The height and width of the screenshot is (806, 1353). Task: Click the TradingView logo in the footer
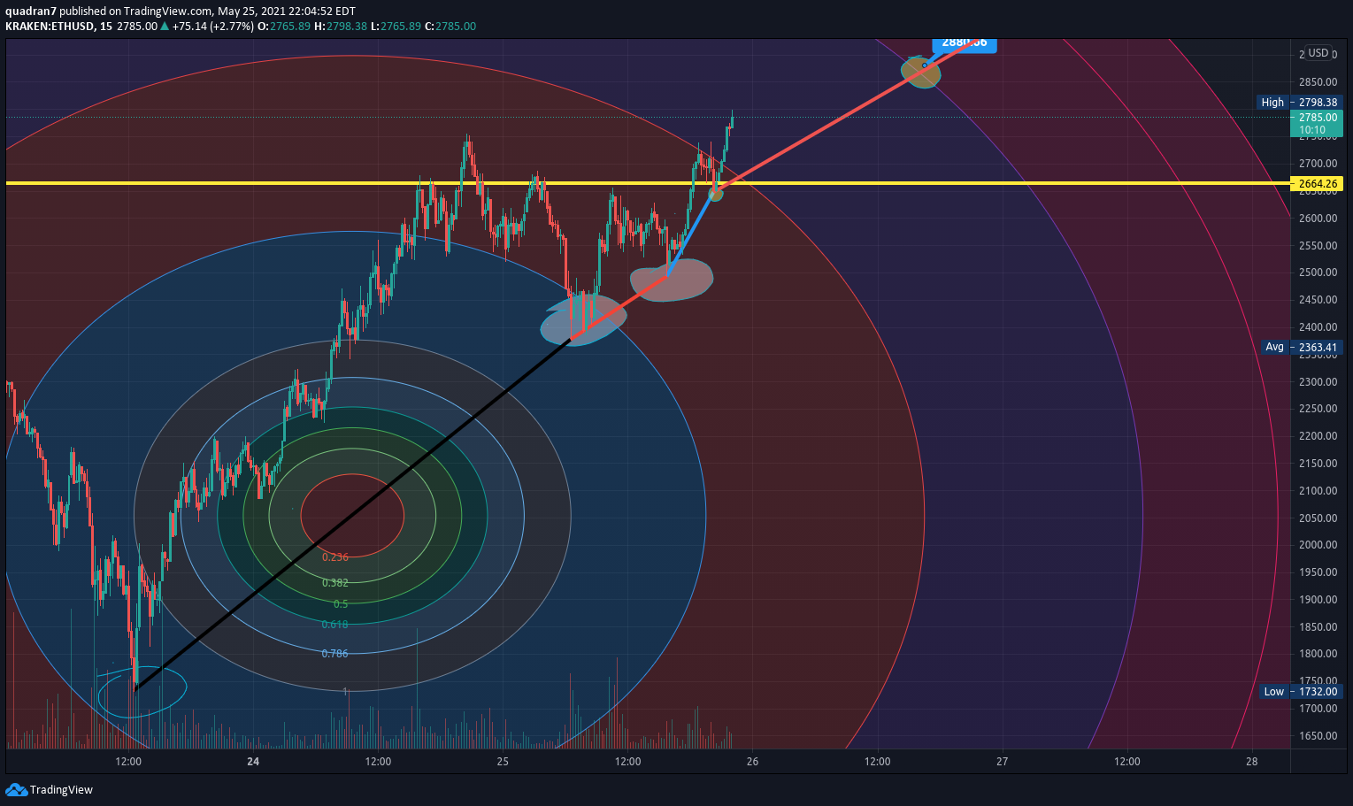pyautogui.click(x=49, y=789)
